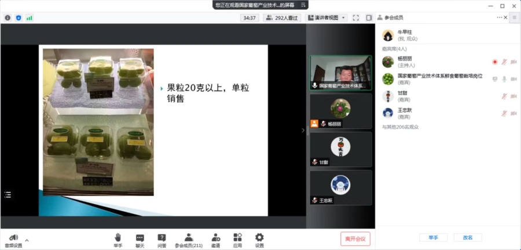The width and height of the screenshot is (521, 250).
Task: Toggle the participants (参会成员 211) panel
Action: click(x=189, y=237)
